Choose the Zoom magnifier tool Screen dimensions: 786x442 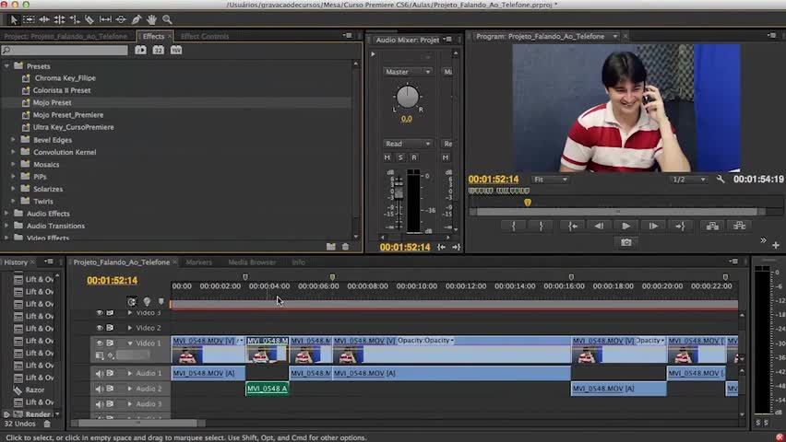click(x=167, y=19)
